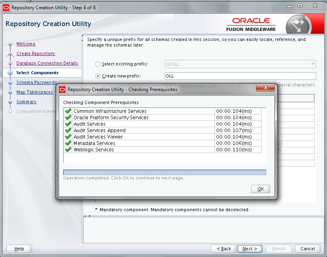
Task: Click green checkmark for Common Infrastructure Services
Action: pyautogui.click(x=68, y=111)
